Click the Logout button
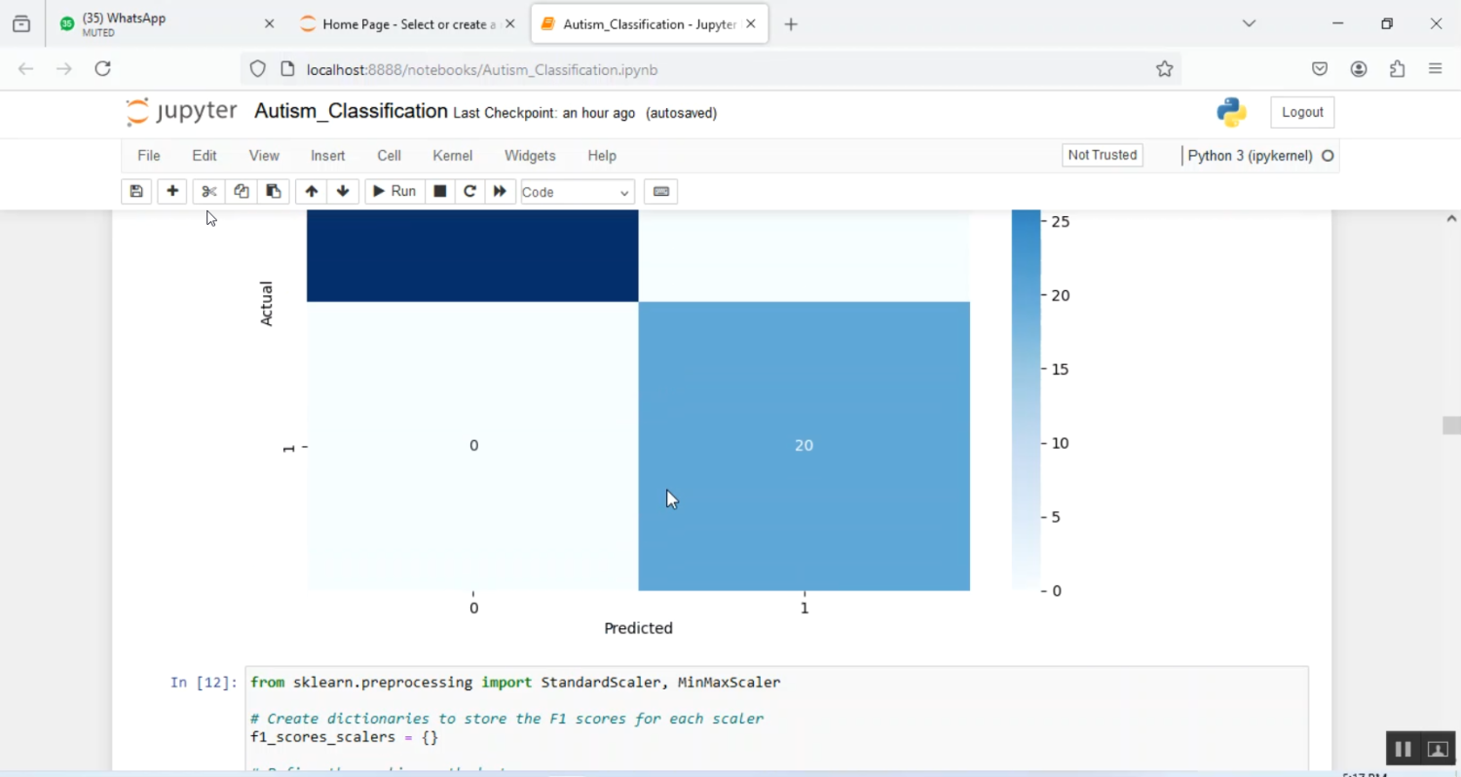The width and height of the screenshot is (1461, 777). [1301, 113]
